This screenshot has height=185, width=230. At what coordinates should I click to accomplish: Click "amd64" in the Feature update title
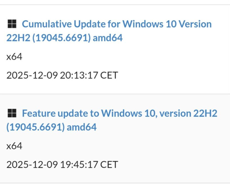click(x=82, y=127)
